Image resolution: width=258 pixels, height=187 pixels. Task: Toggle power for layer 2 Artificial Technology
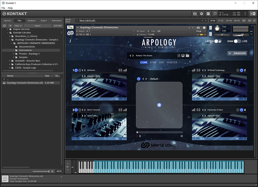[x=241, y=70]
